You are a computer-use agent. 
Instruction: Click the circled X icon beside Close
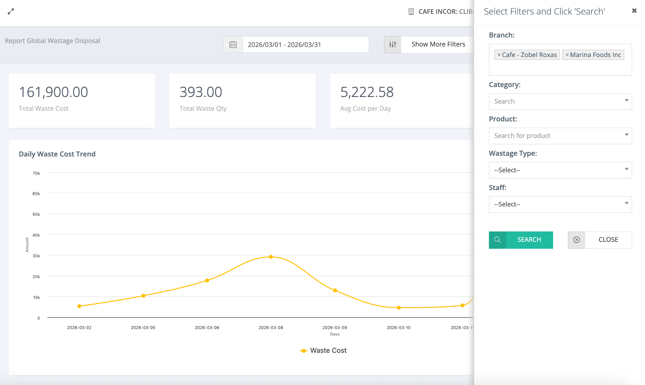tap(576, 240)
